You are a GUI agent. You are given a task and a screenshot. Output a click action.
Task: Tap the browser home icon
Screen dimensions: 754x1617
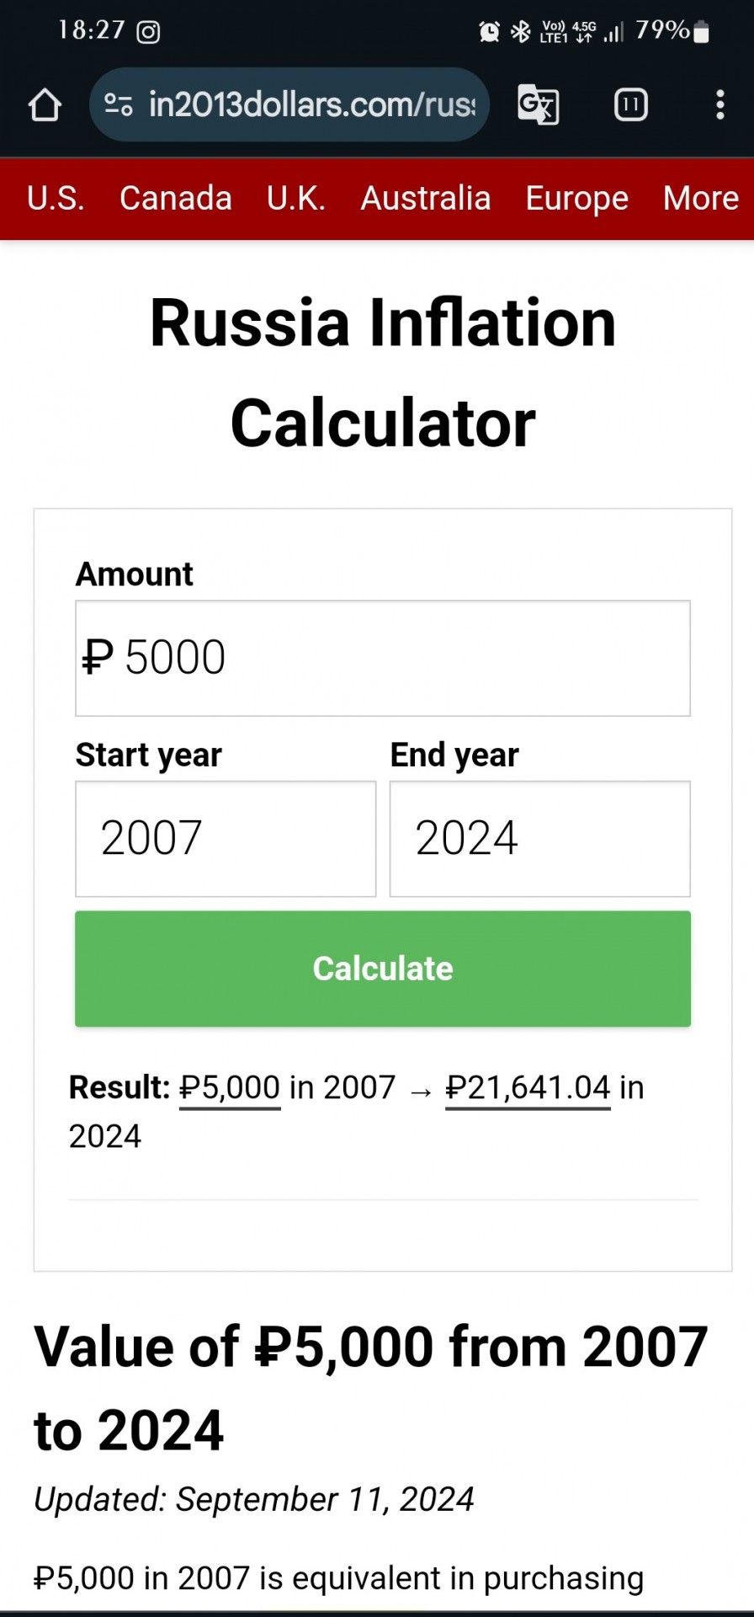click(x=45, y=105)
